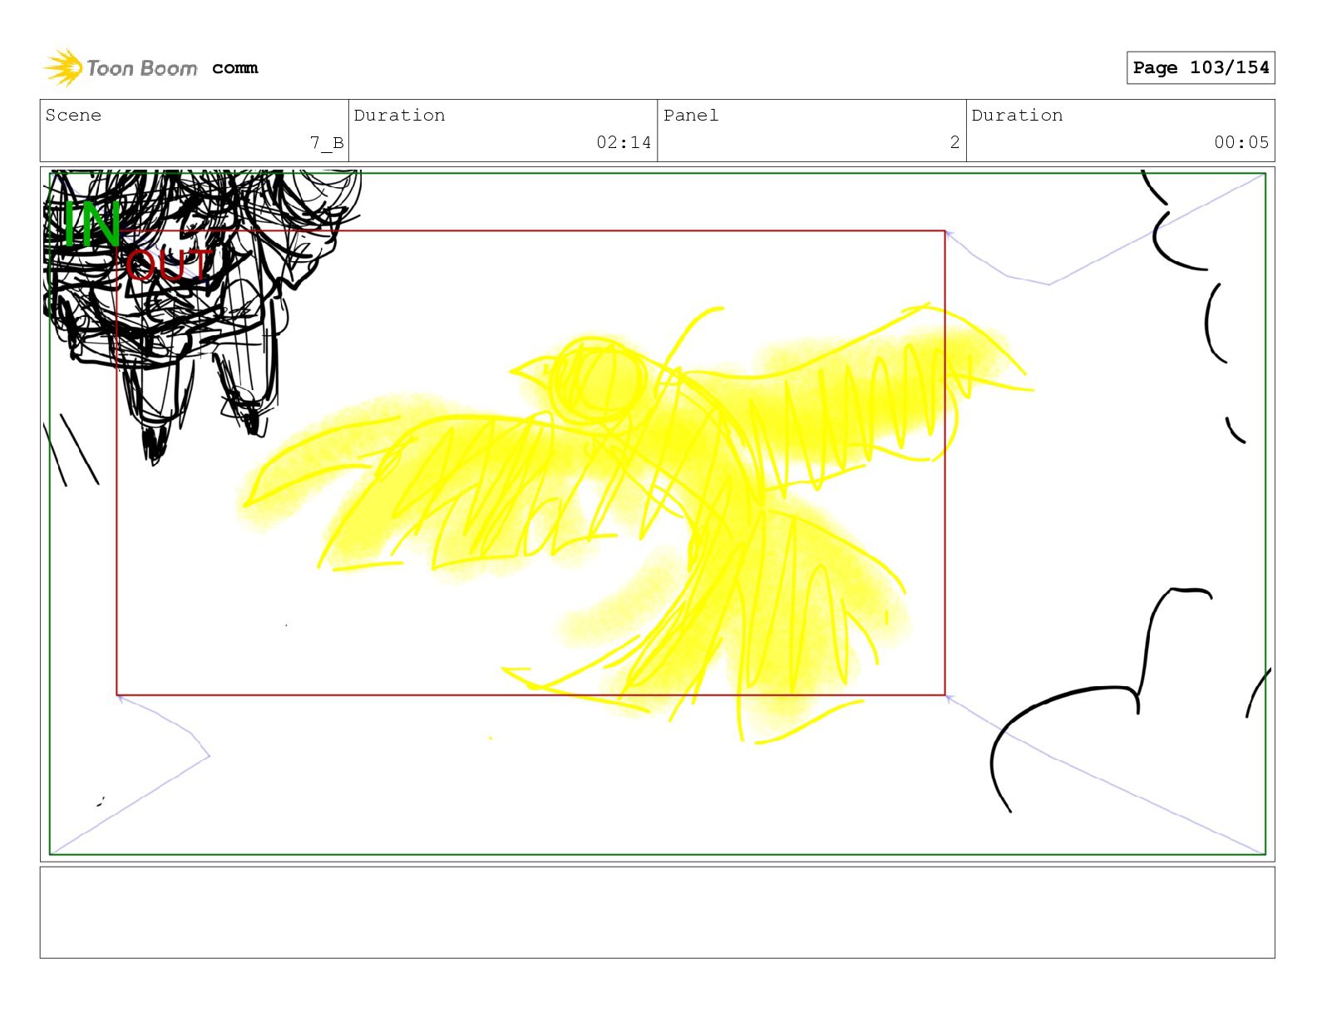The image size is (1317, 1018).
Task: Click the panel duration value '00:05'
Action: point(1241,142)
